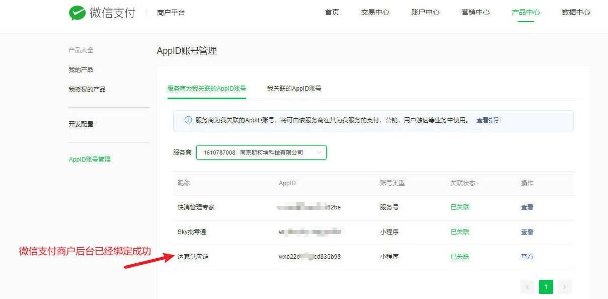Click 查看 for 达家供应链
This screenshot has height=299, width=608.
tap(527, 256)
